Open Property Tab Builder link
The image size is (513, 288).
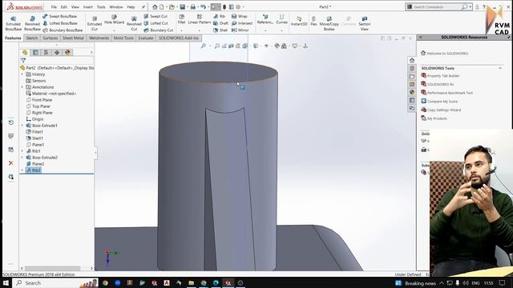click(443, 76)
